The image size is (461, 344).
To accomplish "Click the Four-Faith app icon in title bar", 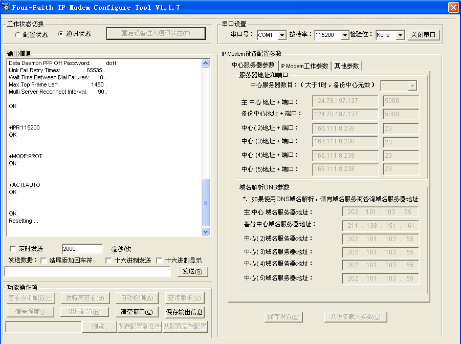I will (6, 7).
